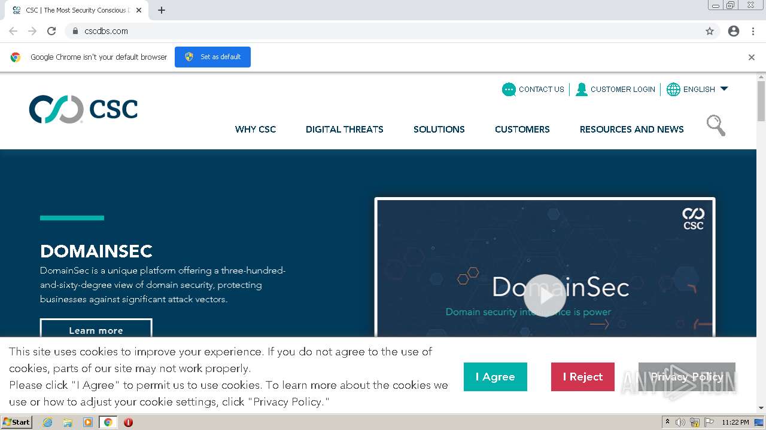Accept cookies with I Agree
The height and width of the screenshot is (430, 766).
(x=496, y=377)
